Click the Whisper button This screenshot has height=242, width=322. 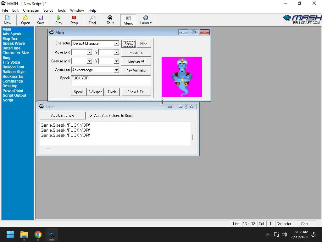(95, 92)
